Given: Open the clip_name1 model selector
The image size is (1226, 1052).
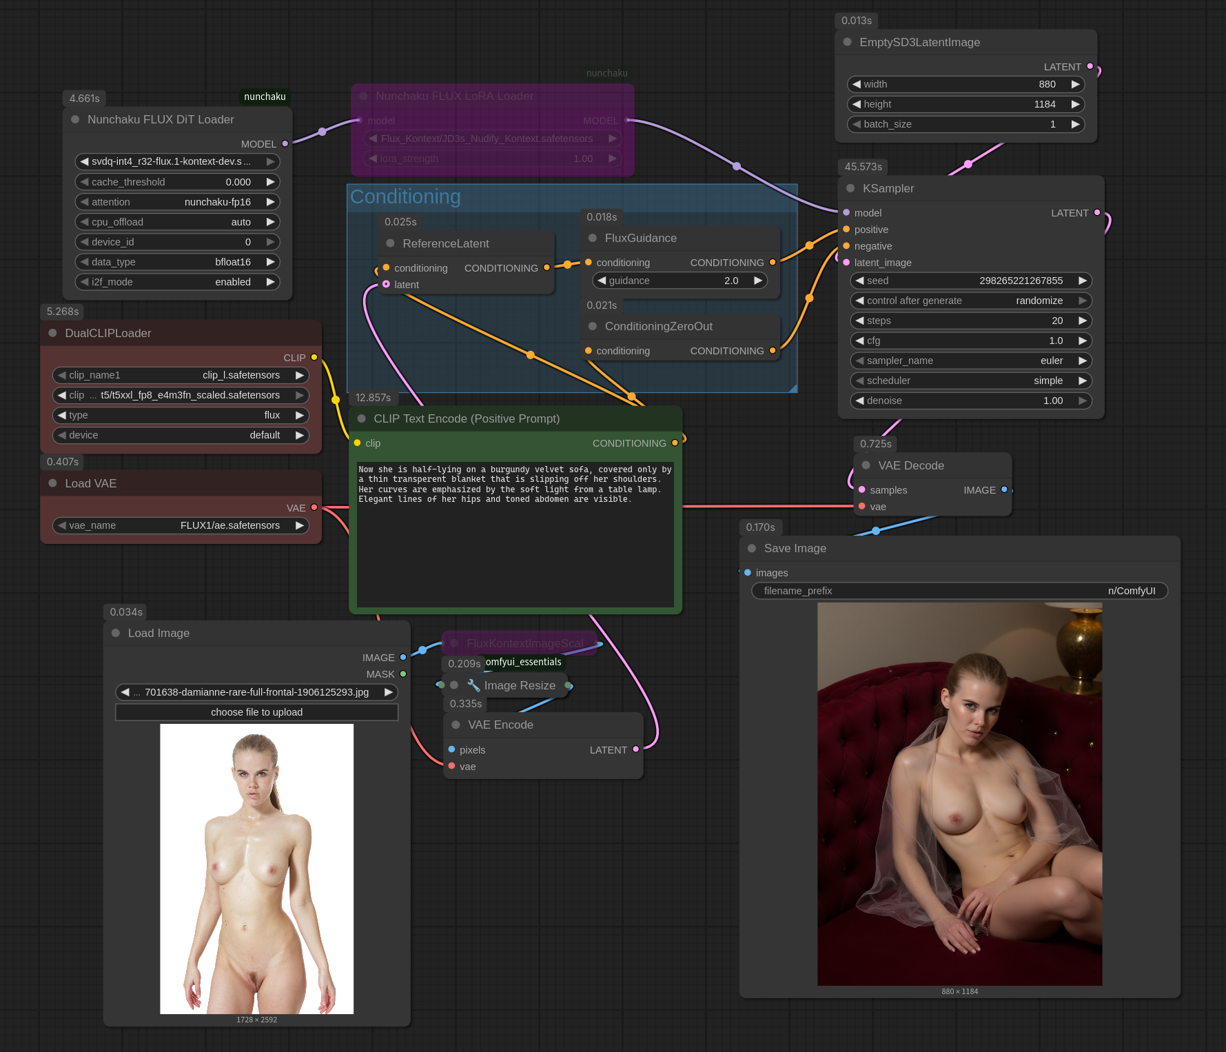Looking at the screenshot, I should click(181, 375).
